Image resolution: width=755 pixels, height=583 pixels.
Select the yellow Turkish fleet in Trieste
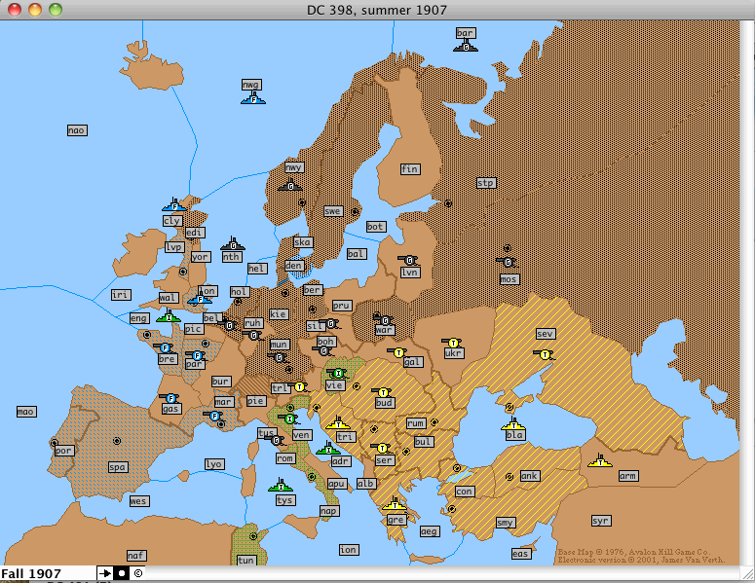coord(338,423)
